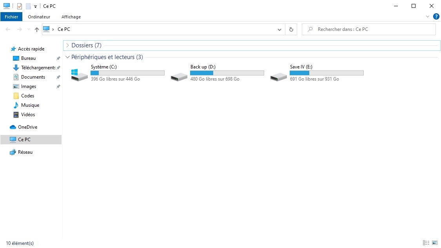Click the Save IV (E:) usage bar
Screen dimensions: 441x248
pyautogui.click(x=327, y=73)
